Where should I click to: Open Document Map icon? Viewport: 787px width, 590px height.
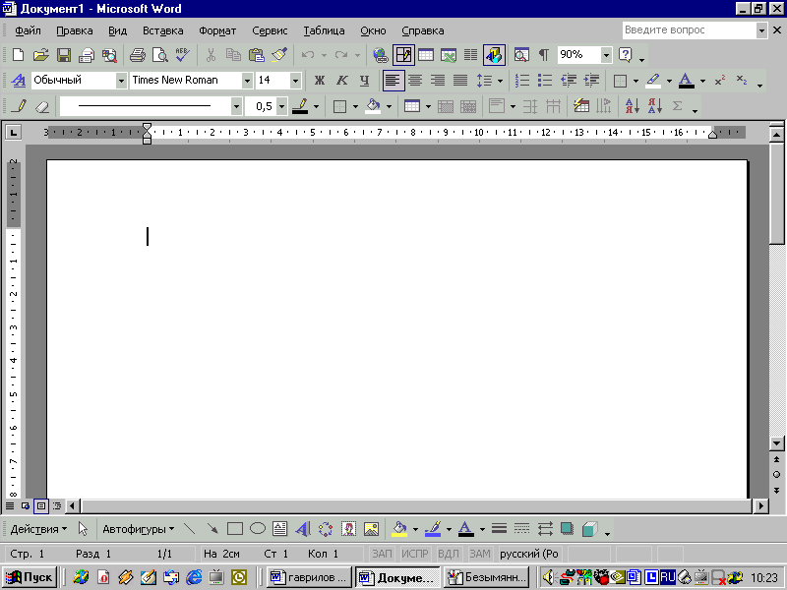coord(521,55)
